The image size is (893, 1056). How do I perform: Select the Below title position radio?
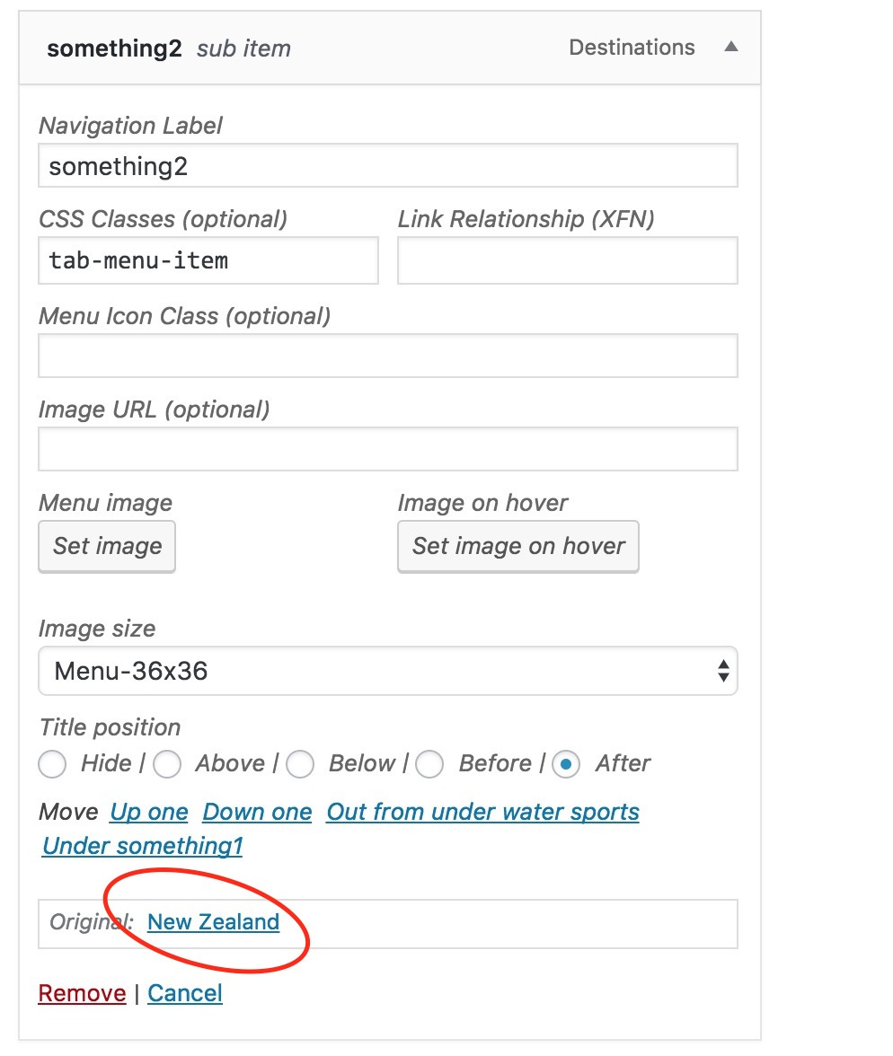coord(300,764)
